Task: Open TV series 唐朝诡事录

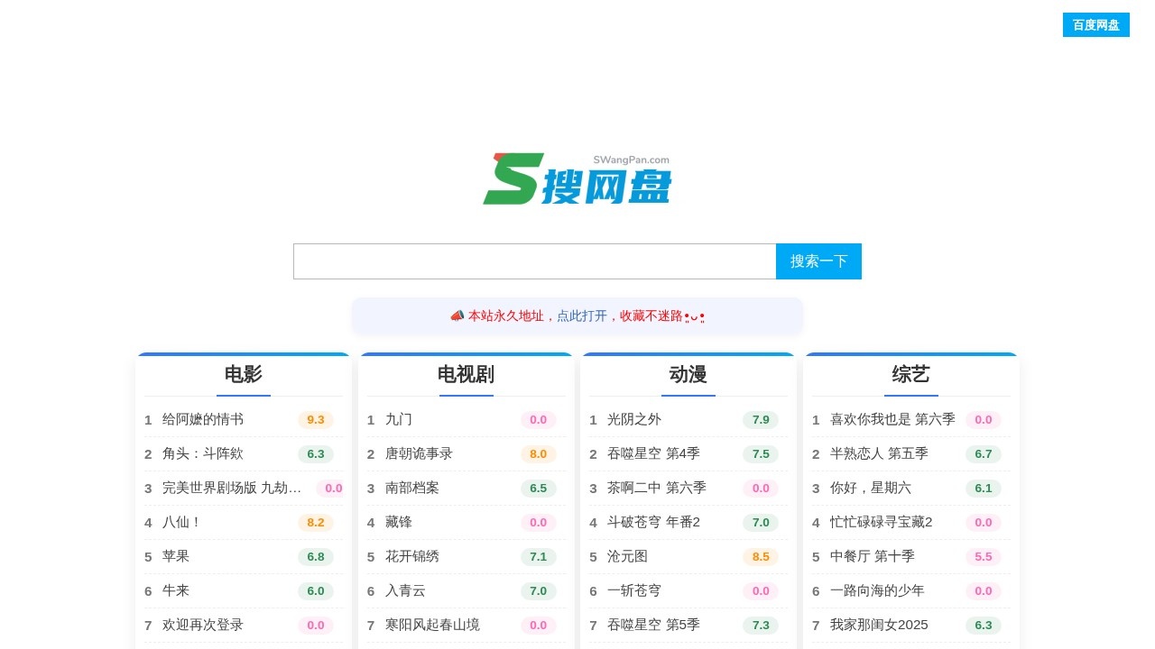Action: coord(419,453)
